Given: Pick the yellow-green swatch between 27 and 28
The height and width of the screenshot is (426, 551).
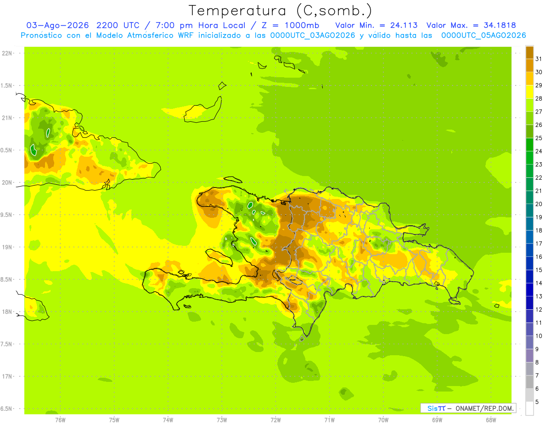Looking at the screenshot, I should click(529, 105).
